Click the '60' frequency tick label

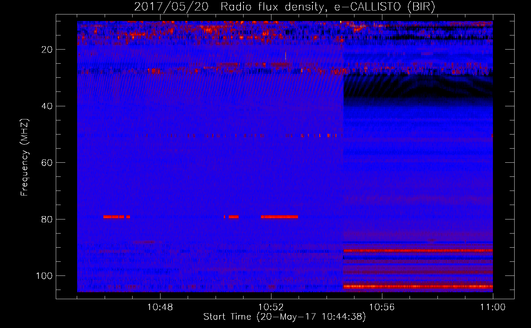click(x=47, y=163)
